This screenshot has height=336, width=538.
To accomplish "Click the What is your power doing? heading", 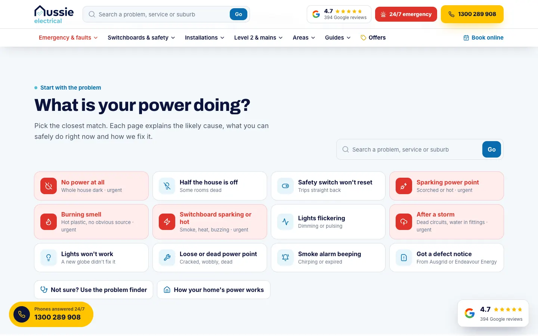I will coord(142,105).
